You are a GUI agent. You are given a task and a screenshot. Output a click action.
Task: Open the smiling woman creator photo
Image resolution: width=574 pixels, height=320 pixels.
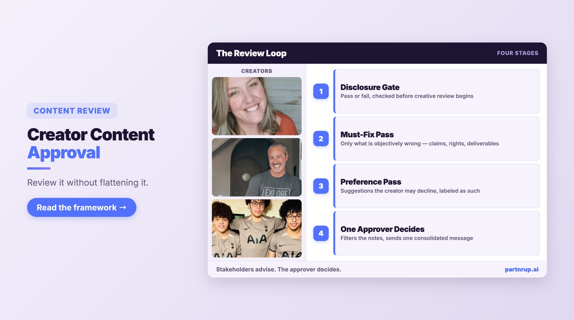(x=257, y=106)
